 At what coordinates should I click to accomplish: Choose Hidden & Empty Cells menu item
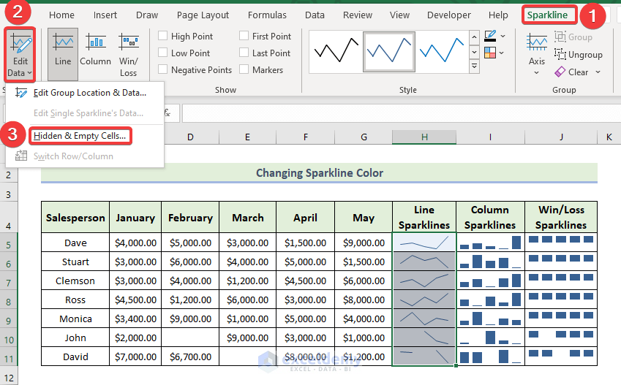(80, 135)
